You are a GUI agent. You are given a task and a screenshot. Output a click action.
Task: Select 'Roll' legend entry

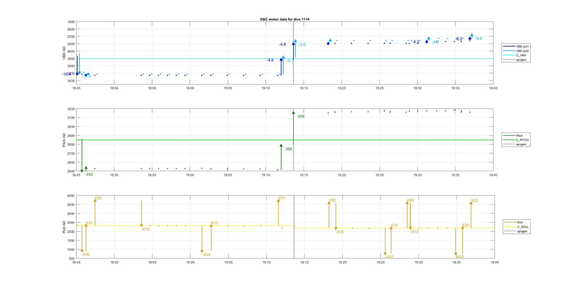[520, 222]
